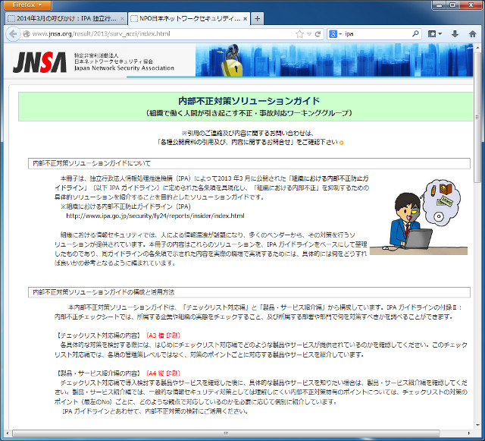This screenshot has width=485, height=441.
Task: Minimize the Firefox window
Action: tap(440, 5)
